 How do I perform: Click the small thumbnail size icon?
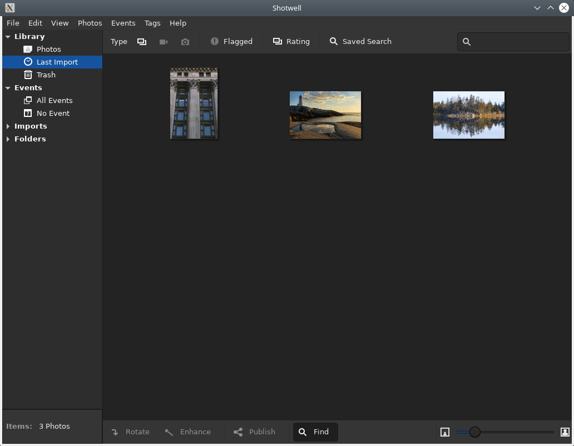coord(445,432)
